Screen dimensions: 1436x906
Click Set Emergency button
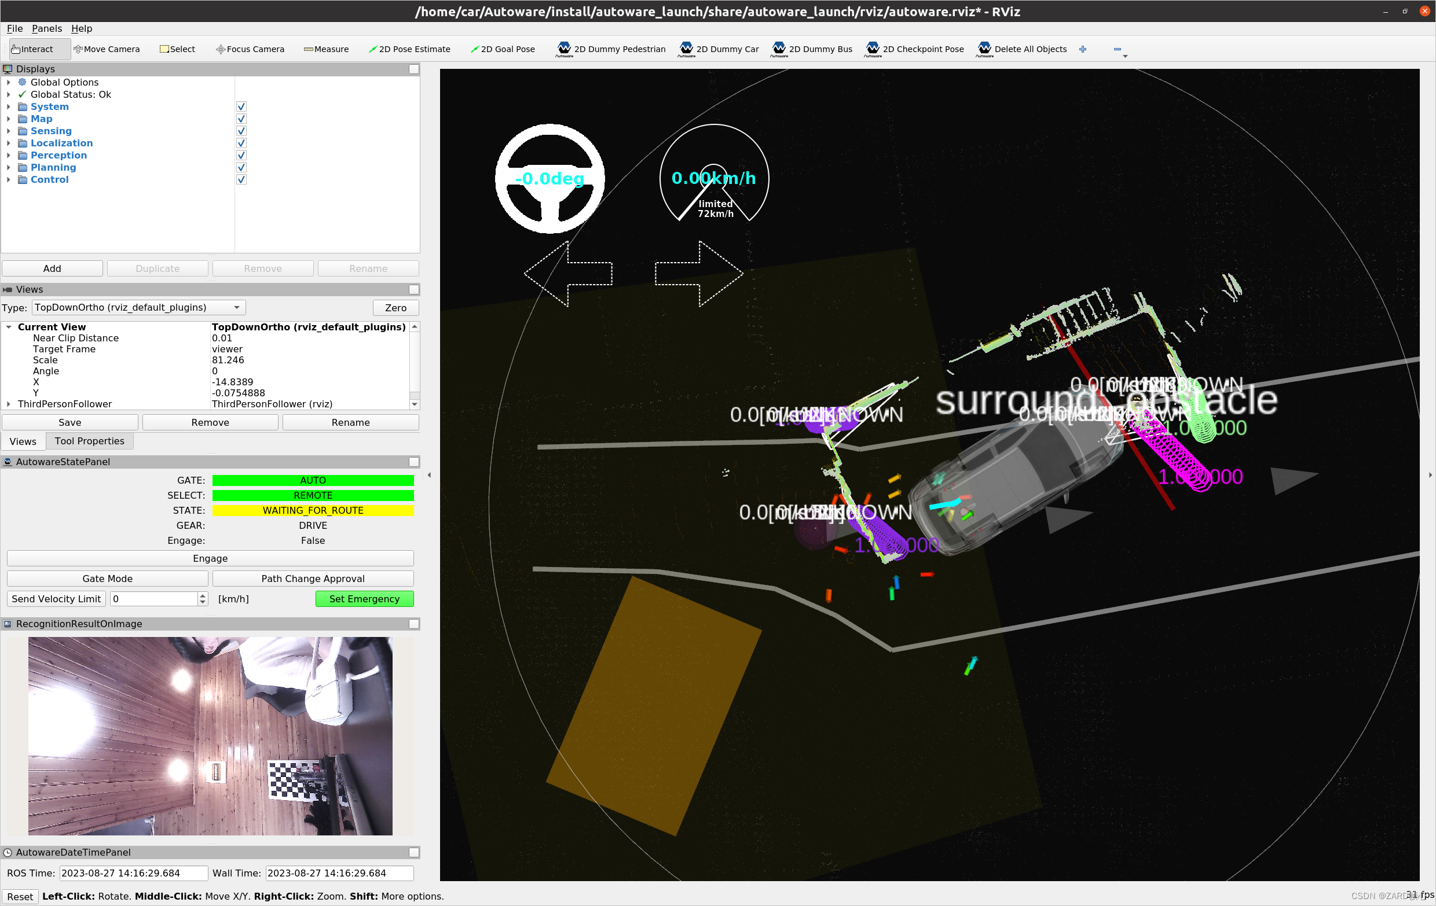(x=364, y=599)
